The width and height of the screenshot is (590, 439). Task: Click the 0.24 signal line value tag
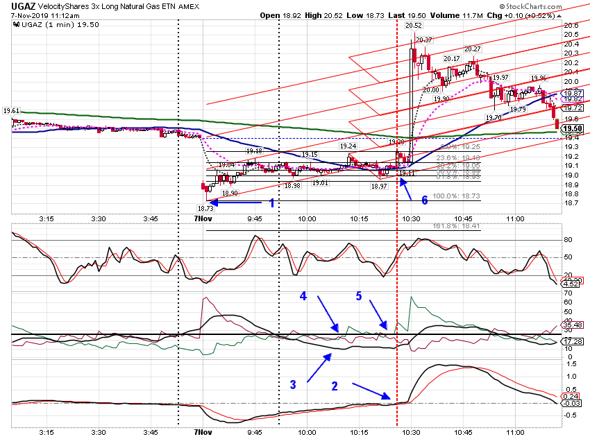[x=571, y=396]
